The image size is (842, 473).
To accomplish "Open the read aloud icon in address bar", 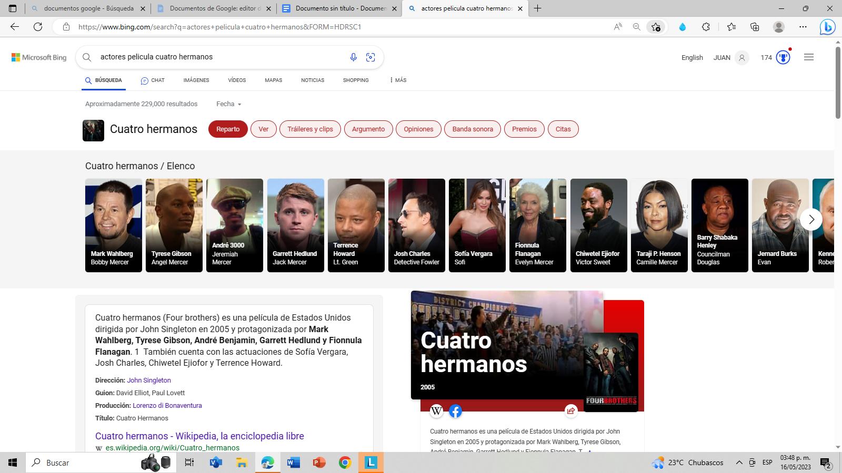I will 618,27.
